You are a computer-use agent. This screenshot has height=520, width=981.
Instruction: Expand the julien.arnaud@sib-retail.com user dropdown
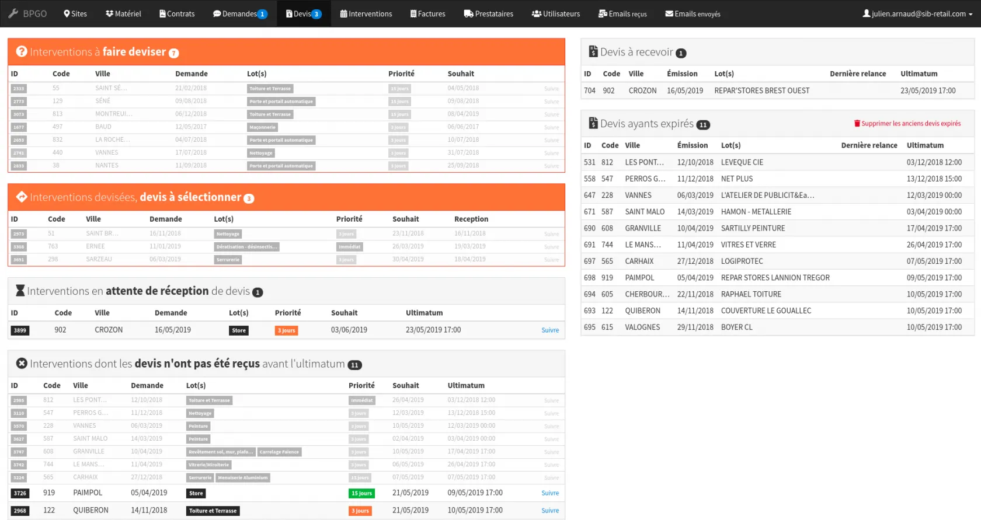pos(917,14)
